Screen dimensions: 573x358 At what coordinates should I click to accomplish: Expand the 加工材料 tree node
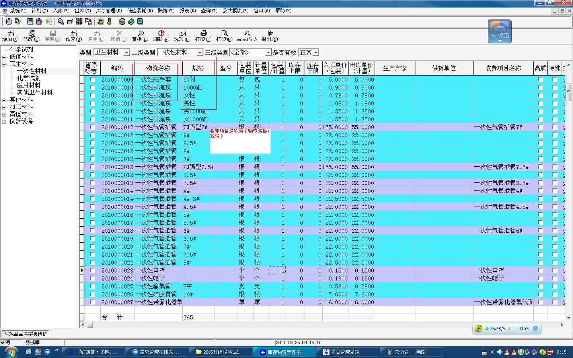[4, 107]
